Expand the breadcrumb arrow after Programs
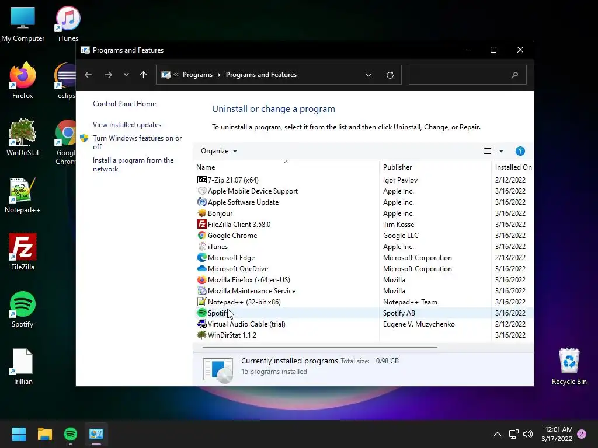This screenshot has width=598, height=448. 219,75
